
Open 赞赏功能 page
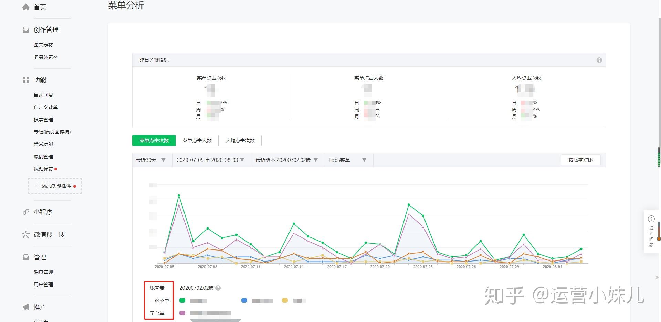coord(43,144)
